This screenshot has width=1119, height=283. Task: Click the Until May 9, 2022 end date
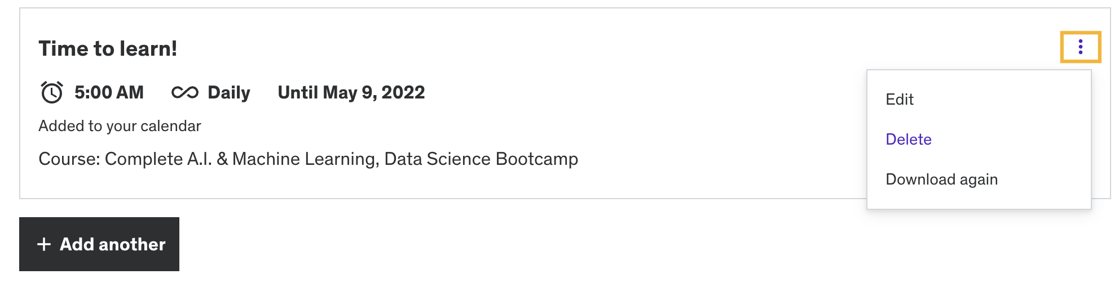[x=351, y=92]
